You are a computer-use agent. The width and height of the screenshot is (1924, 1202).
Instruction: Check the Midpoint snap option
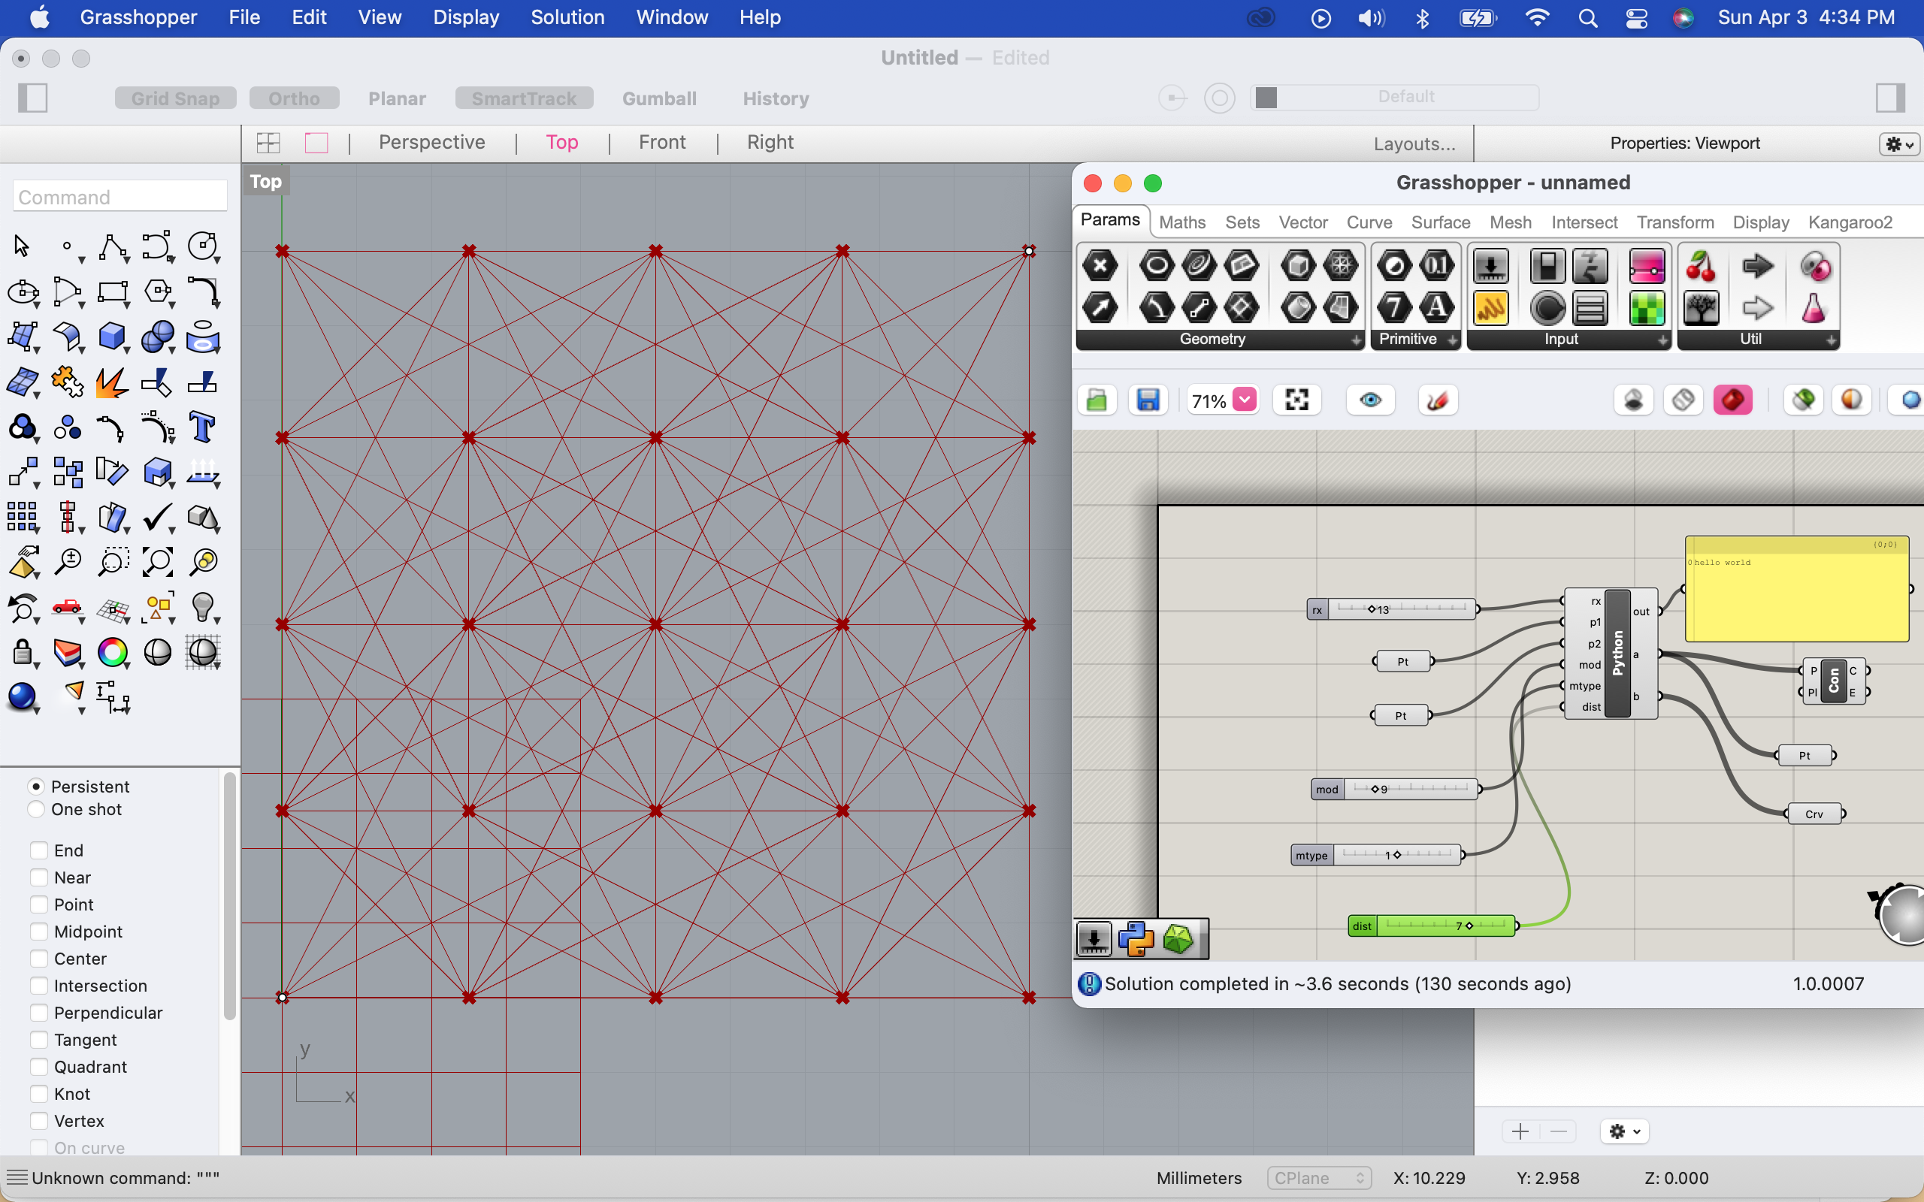click(39, 932)
